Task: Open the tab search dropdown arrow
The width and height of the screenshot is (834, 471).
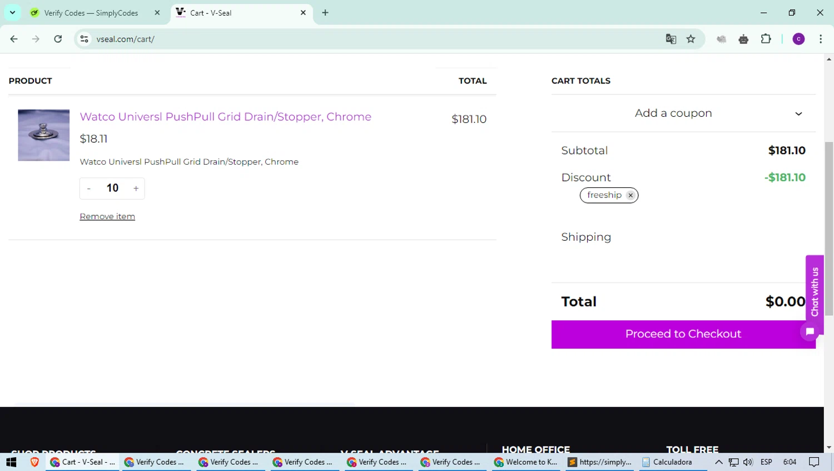Action: click(x=12, y=12)
